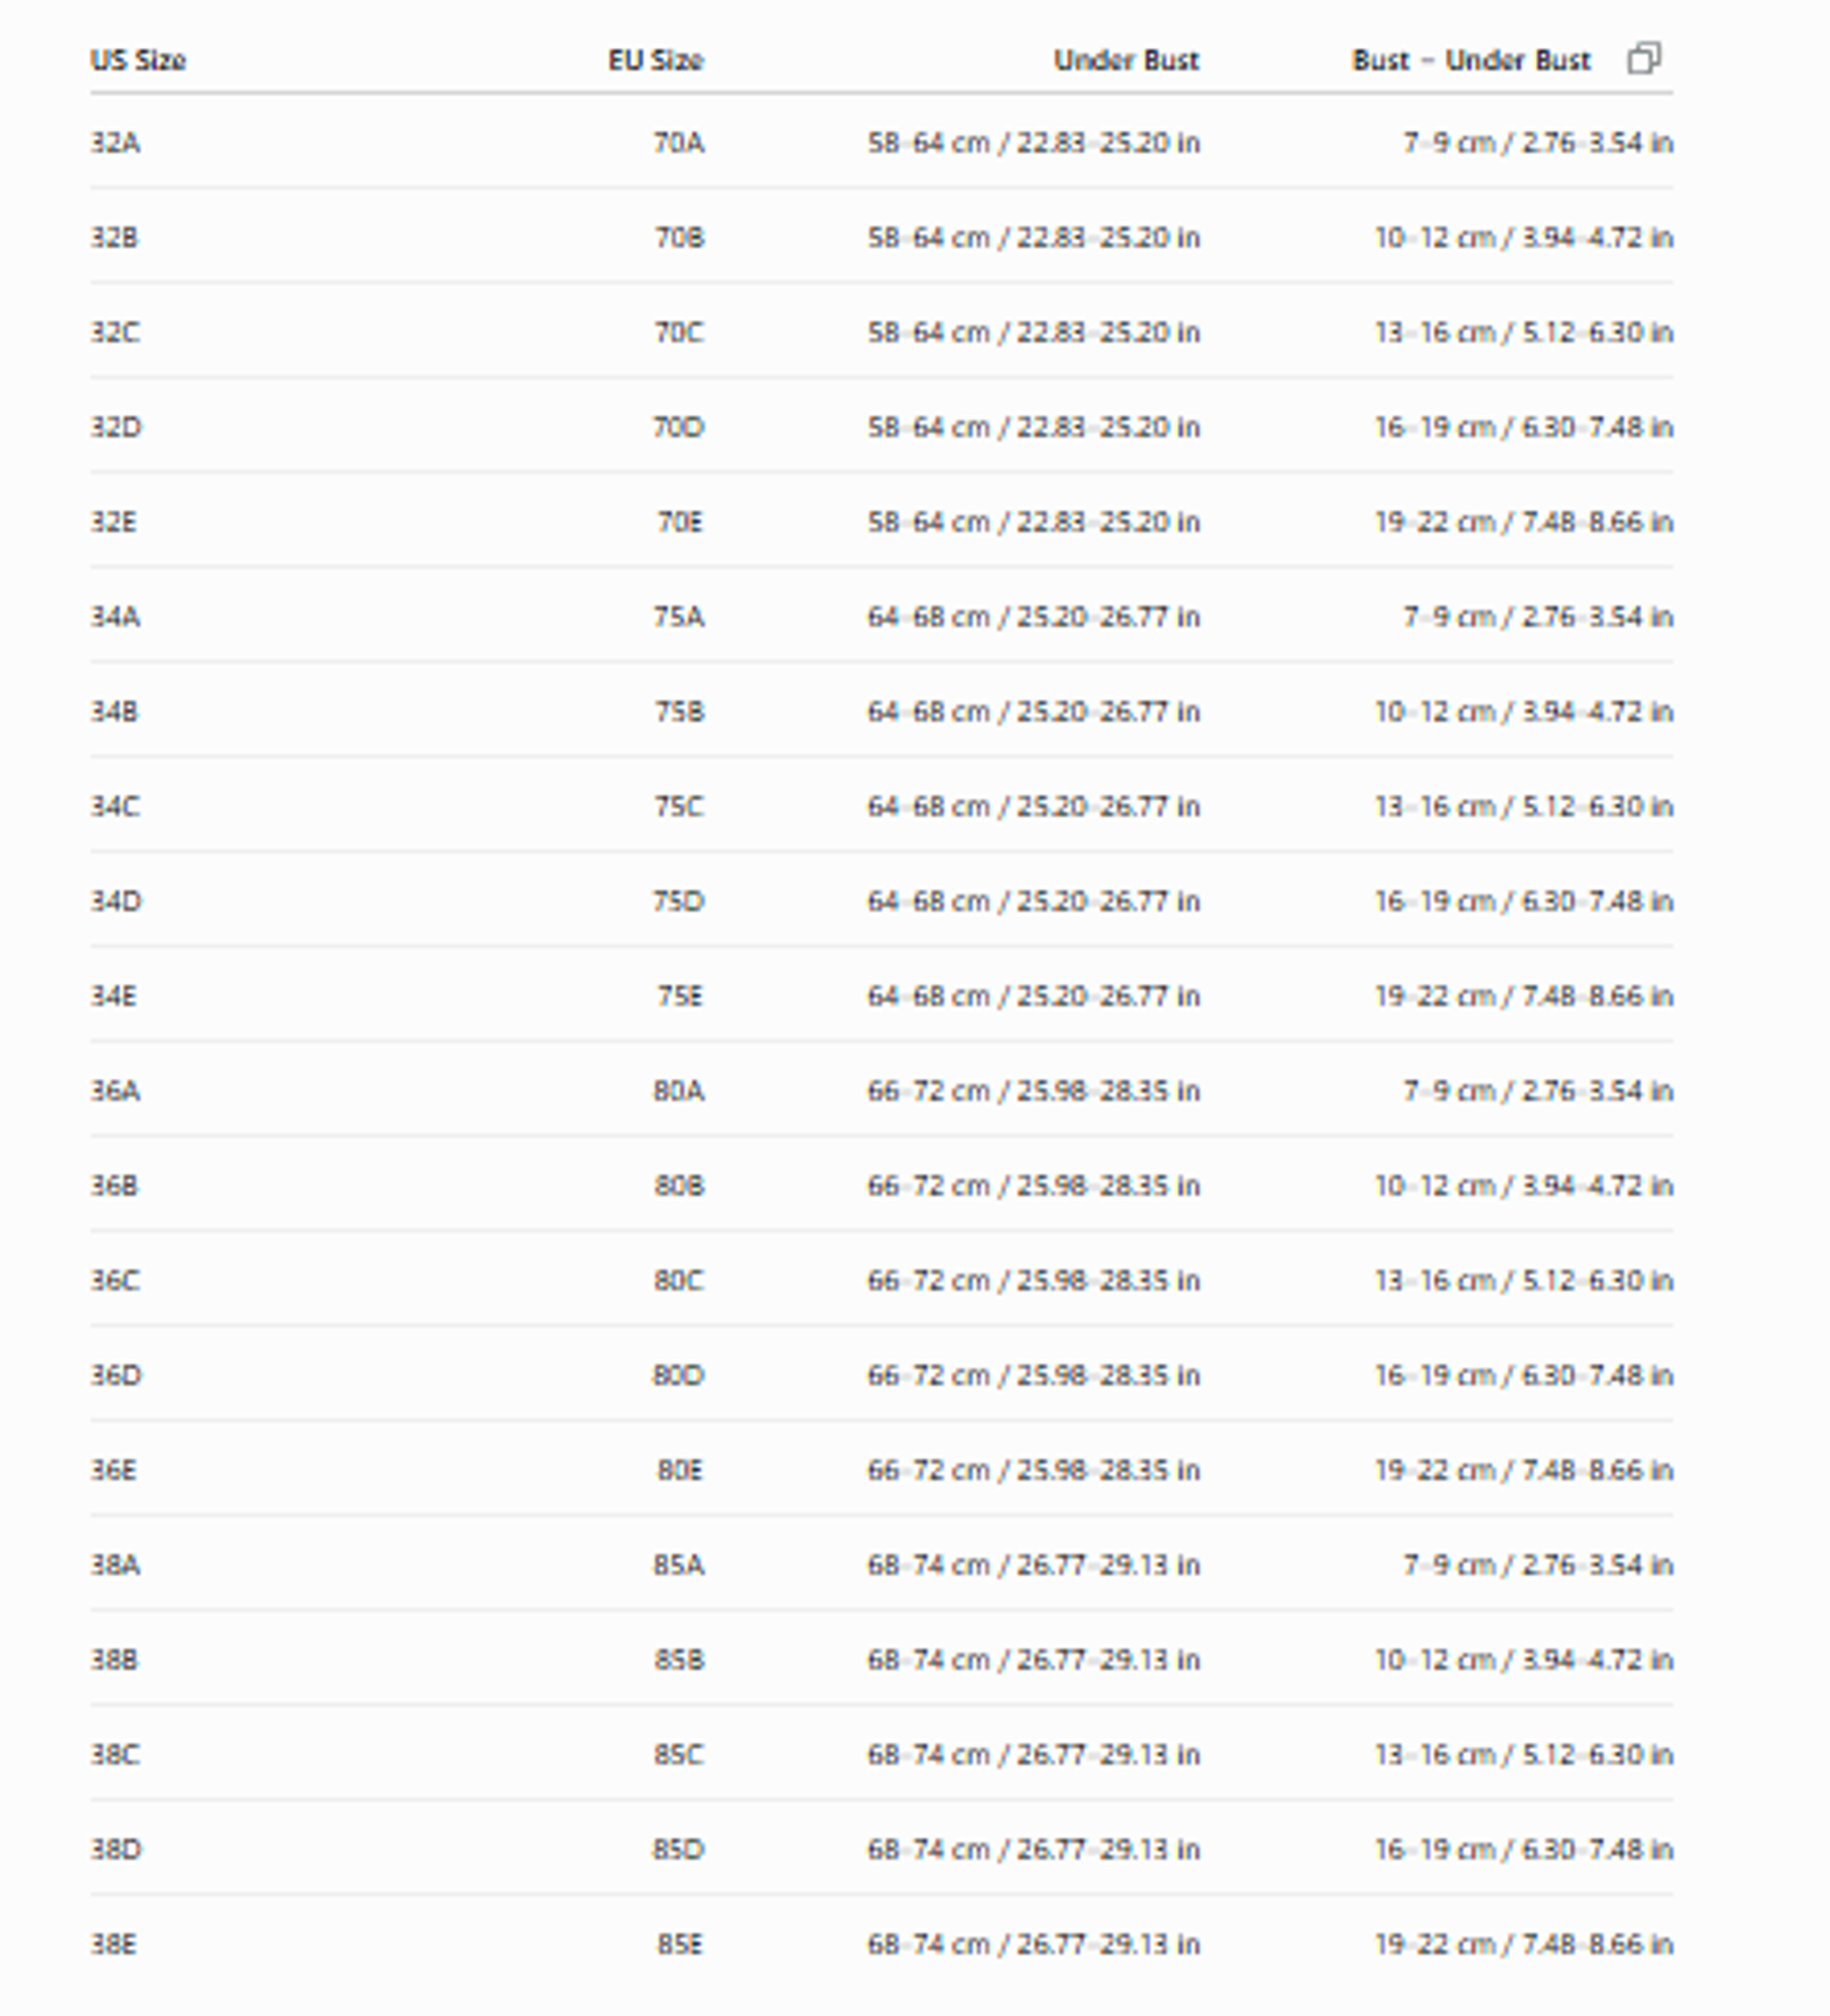The image size is (1830, 2016).
Task: Click the 80C EU size cell
Action: (x=679, y=1281)
